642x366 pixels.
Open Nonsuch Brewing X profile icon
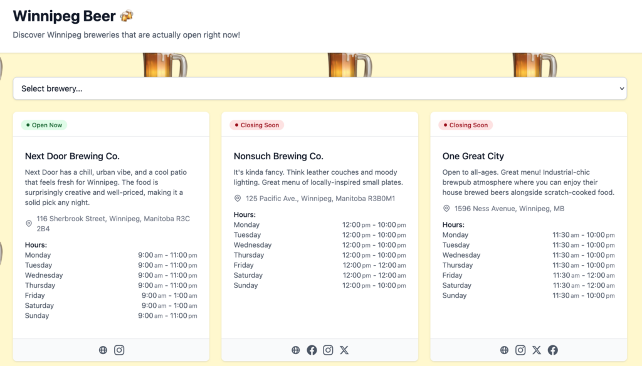coord(344,350)
